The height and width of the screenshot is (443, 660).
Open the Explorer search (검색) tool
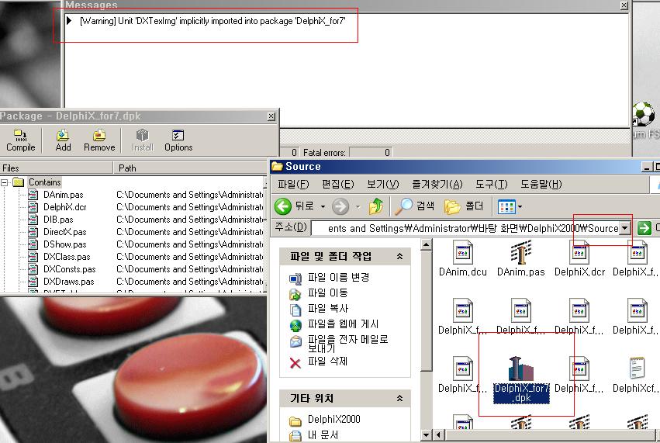(x=415, y=206)
